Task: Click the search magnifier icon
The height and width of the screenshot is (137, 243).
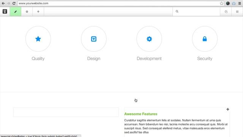Action: coord(177,11)
